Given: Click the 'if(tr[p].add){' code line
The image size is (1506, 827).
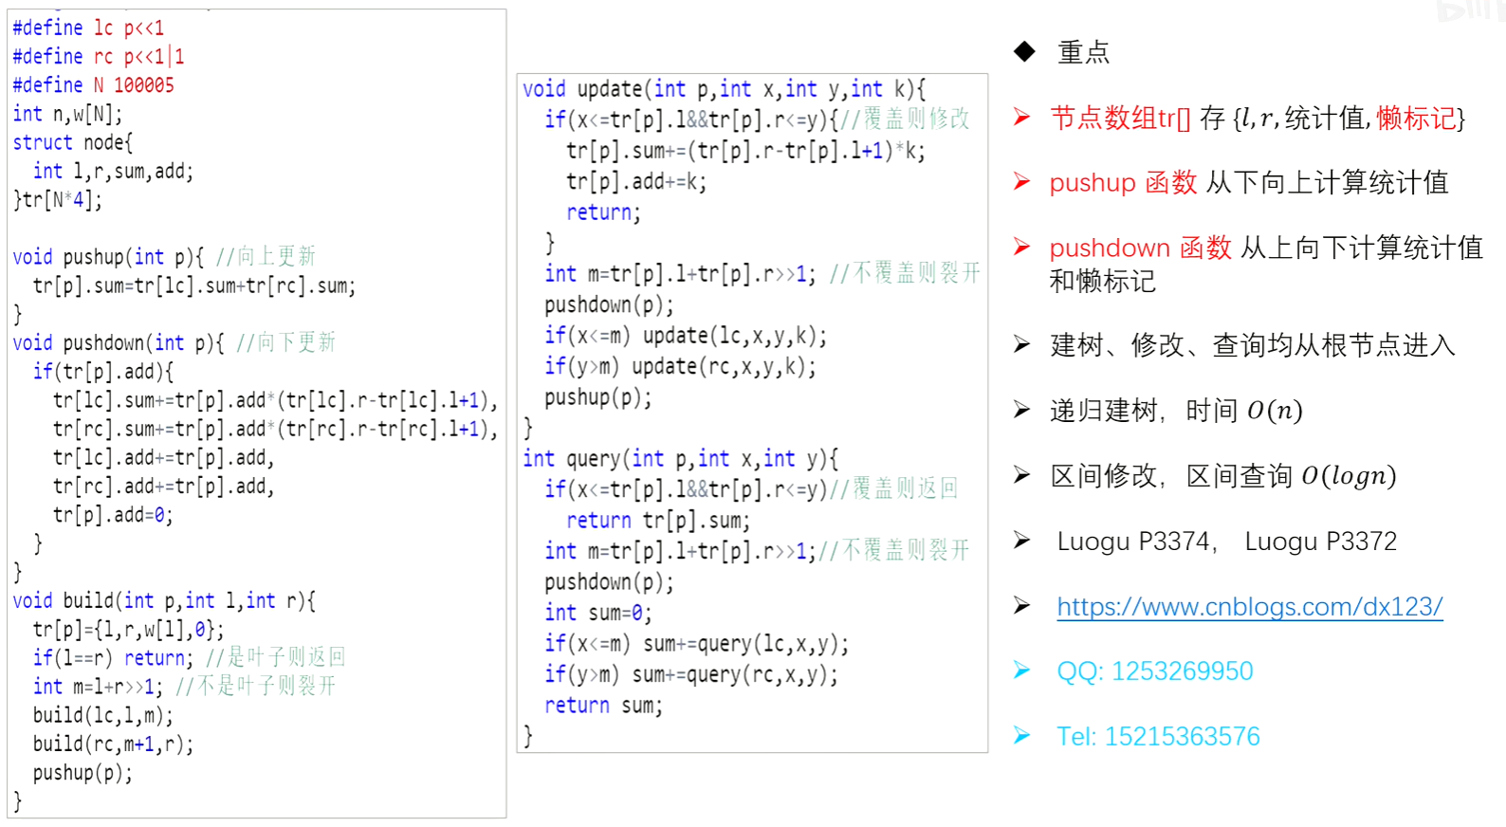Looking at the screenshot, I should (103, 371).
